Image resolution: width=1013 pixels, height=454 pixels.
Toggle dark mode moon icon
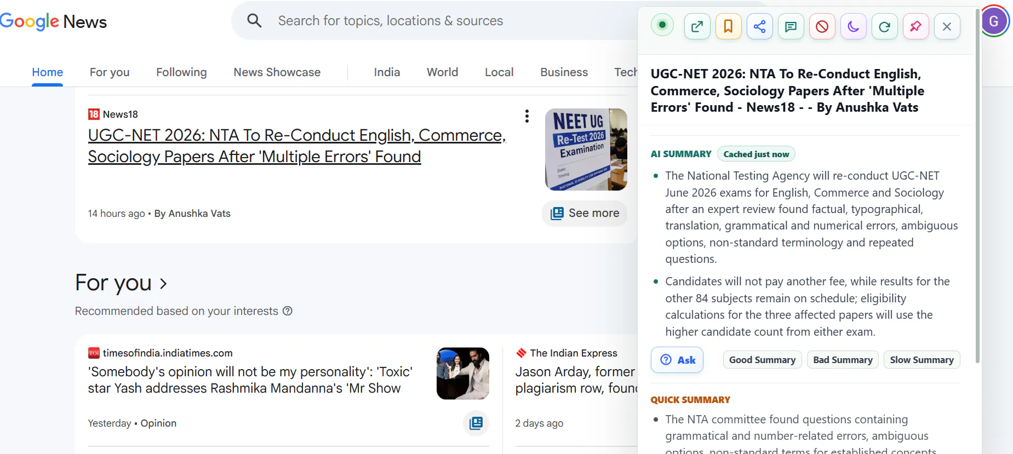853,26
